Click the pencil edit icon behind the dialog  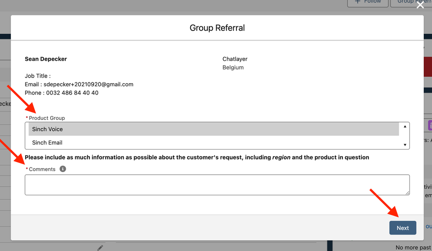coord(100,248)
